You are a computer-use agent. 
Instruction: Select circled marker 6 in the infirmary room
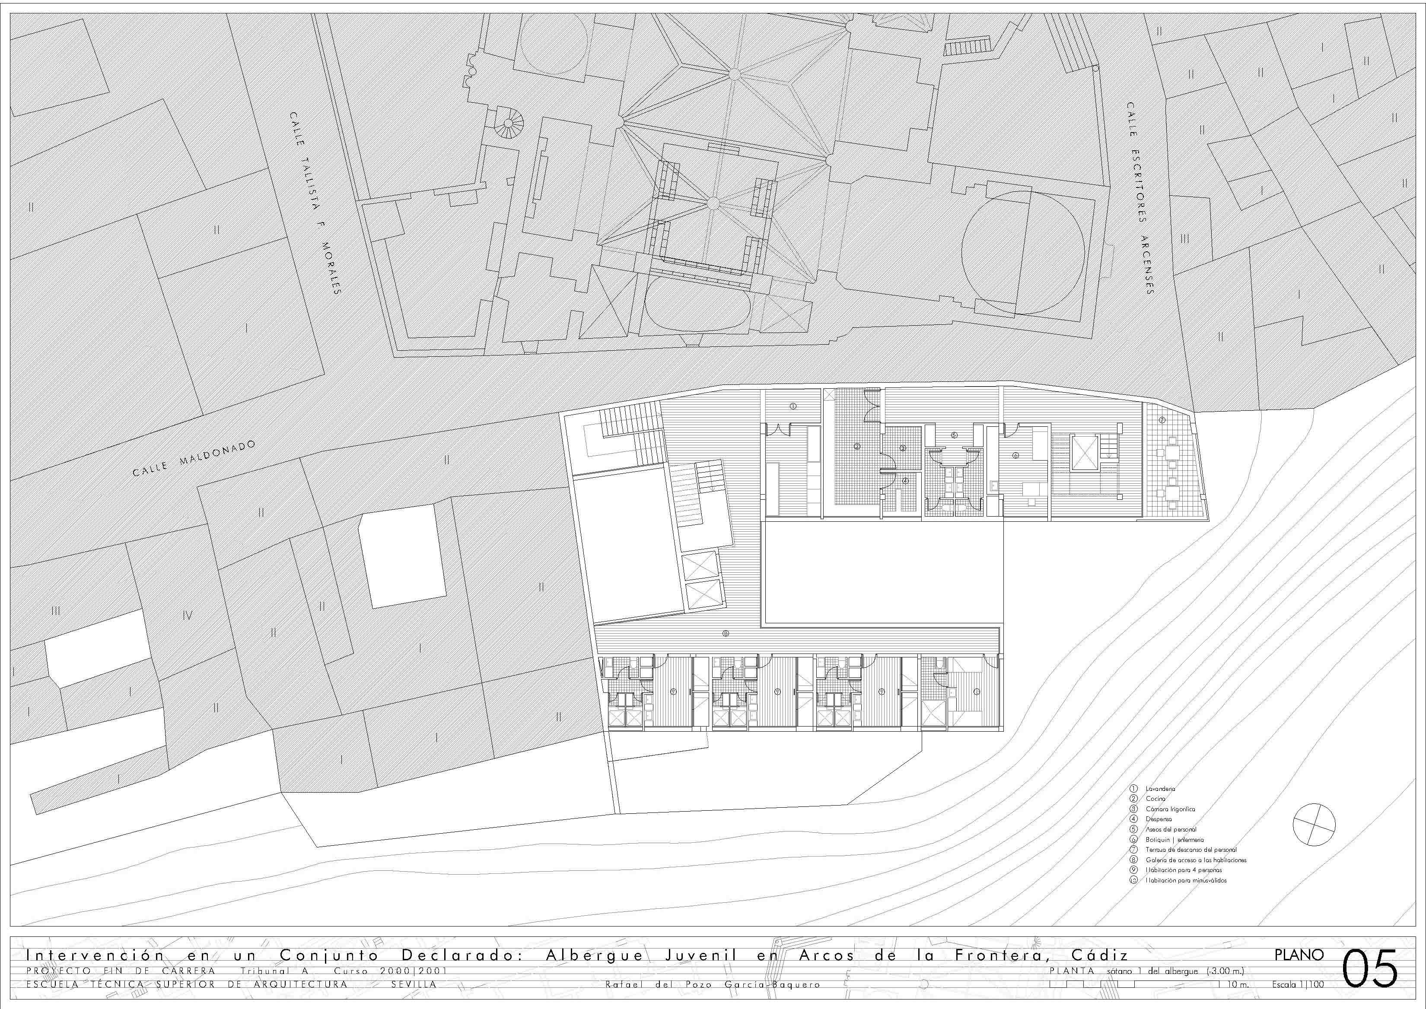click(1015, 455)
